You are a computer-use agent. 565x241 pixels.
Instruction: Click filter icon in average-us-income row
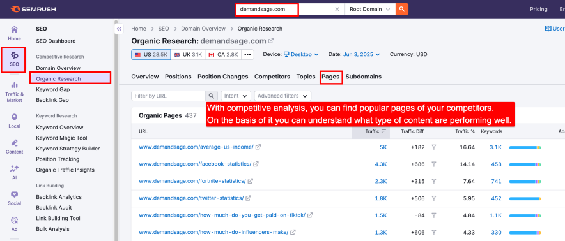pos(434,147)
